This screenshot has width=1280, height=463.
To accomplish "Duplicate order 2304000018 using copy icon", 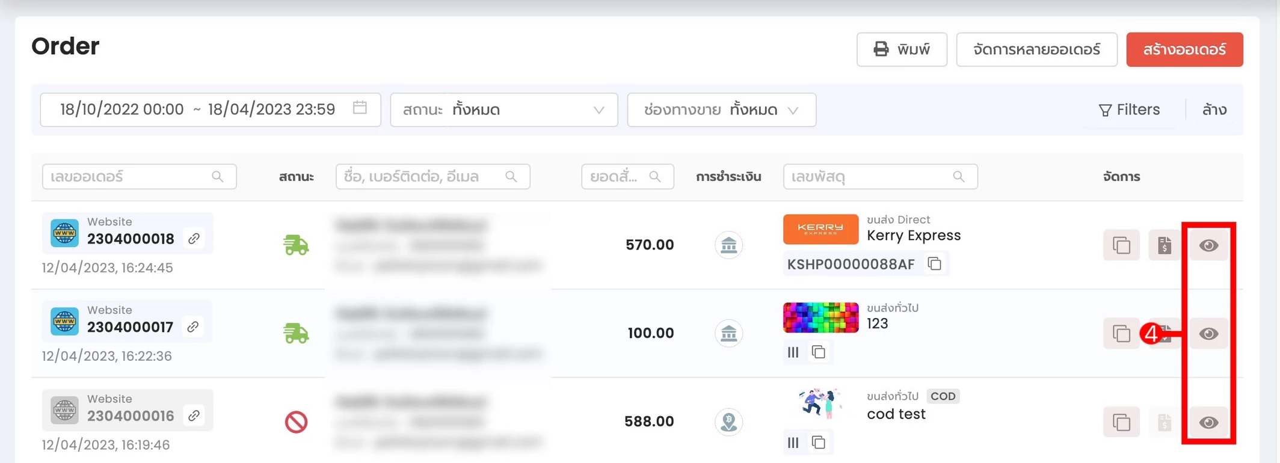I will 1121,245.
